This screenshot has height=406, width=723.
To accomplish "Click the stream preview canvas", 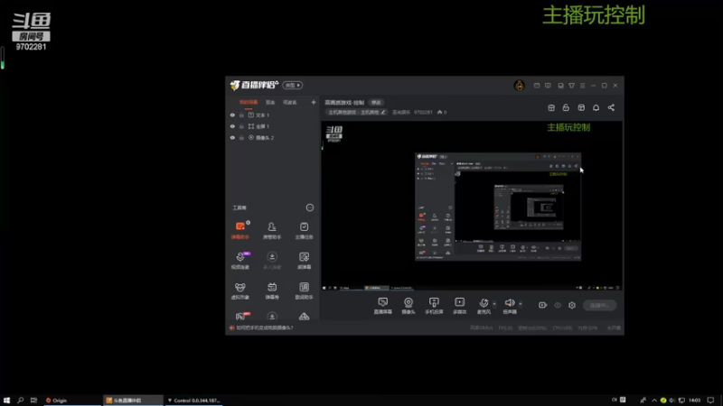I will pyautogui.click(x=472, y=206).
